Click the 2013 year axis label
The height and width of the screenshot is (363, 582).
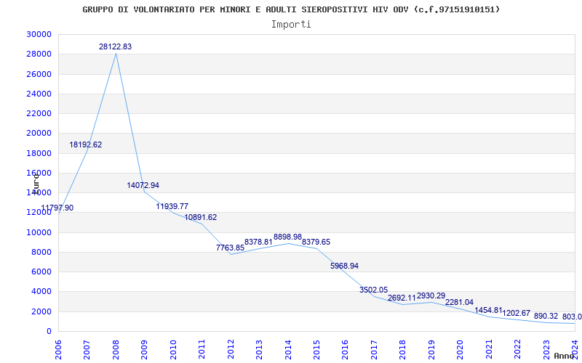click(x=259, y=349)
